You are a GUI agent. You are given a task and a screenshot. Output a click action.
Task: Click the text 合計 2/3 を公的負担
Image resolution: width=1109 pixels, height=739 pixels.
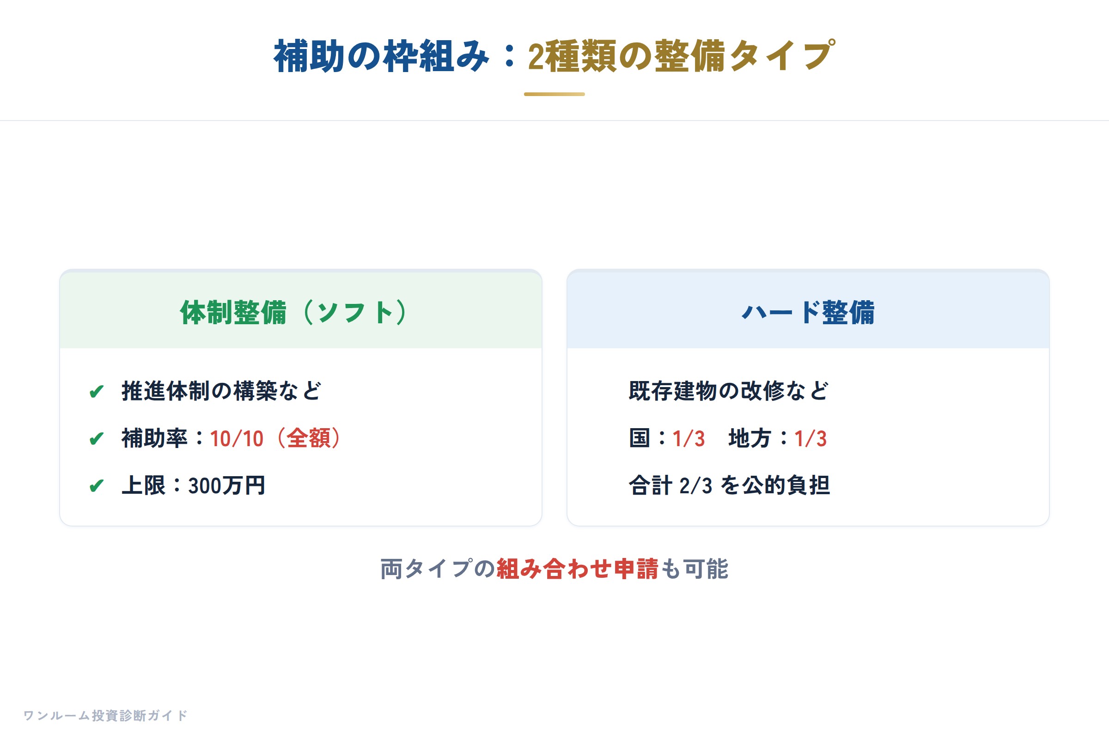click(730, 485)
